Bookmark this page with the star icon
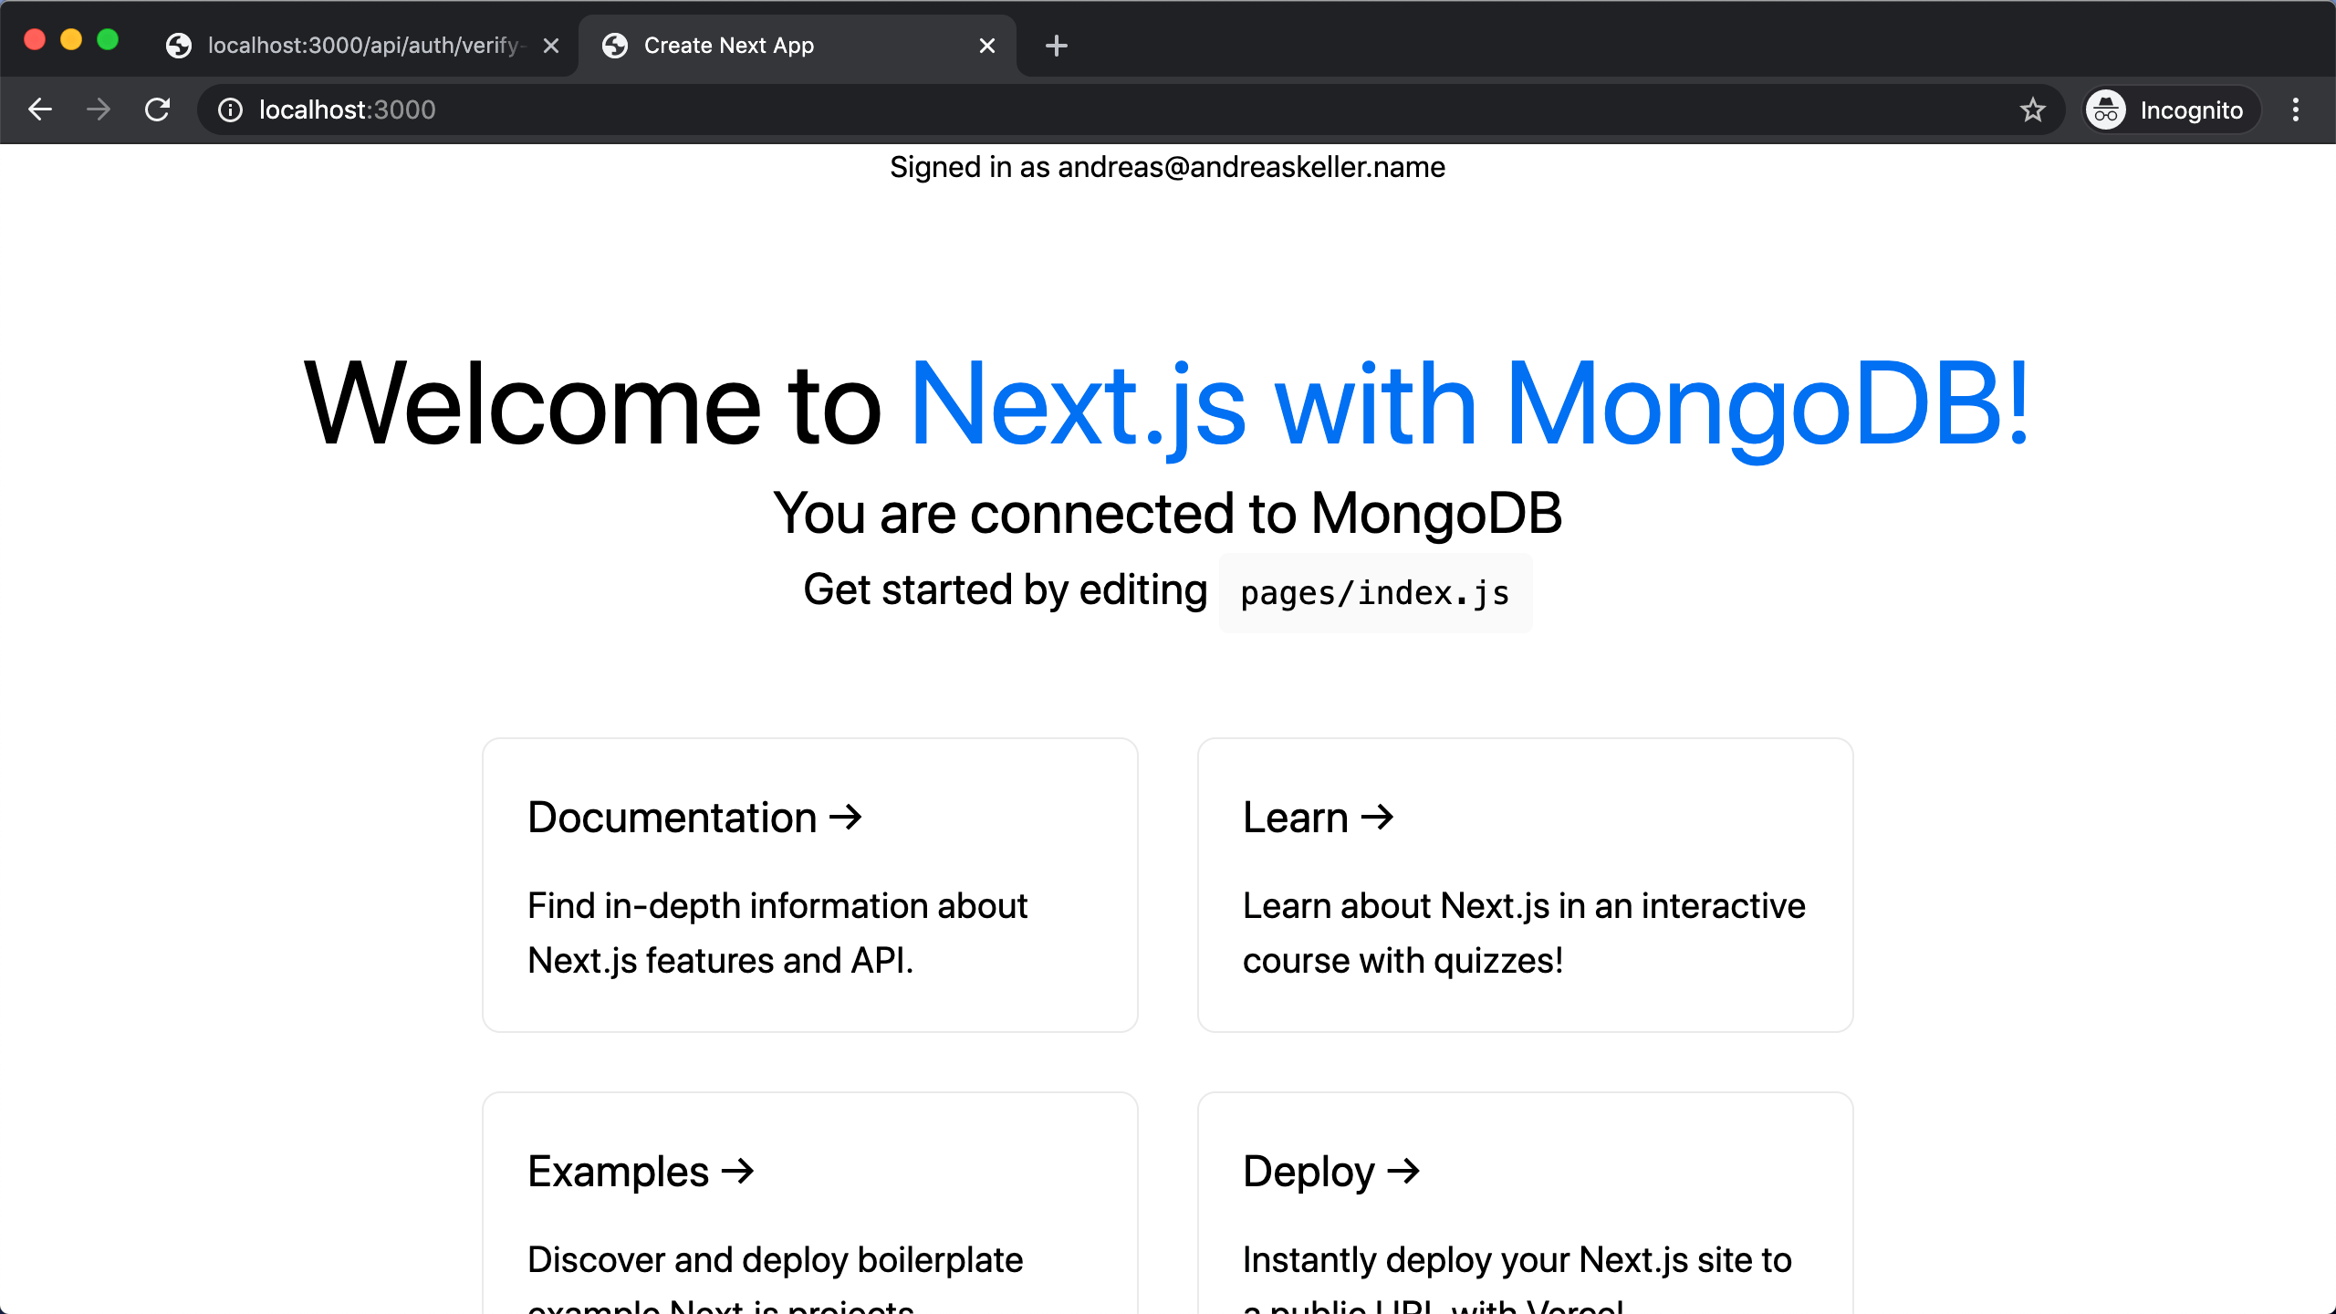The image size is (2336, 1314). (x=2032, y=109)
